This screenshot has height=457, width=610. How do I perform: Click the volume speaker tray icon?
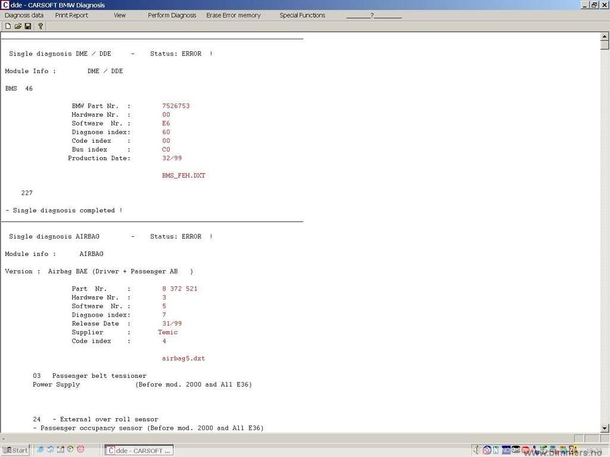(477, 450)
